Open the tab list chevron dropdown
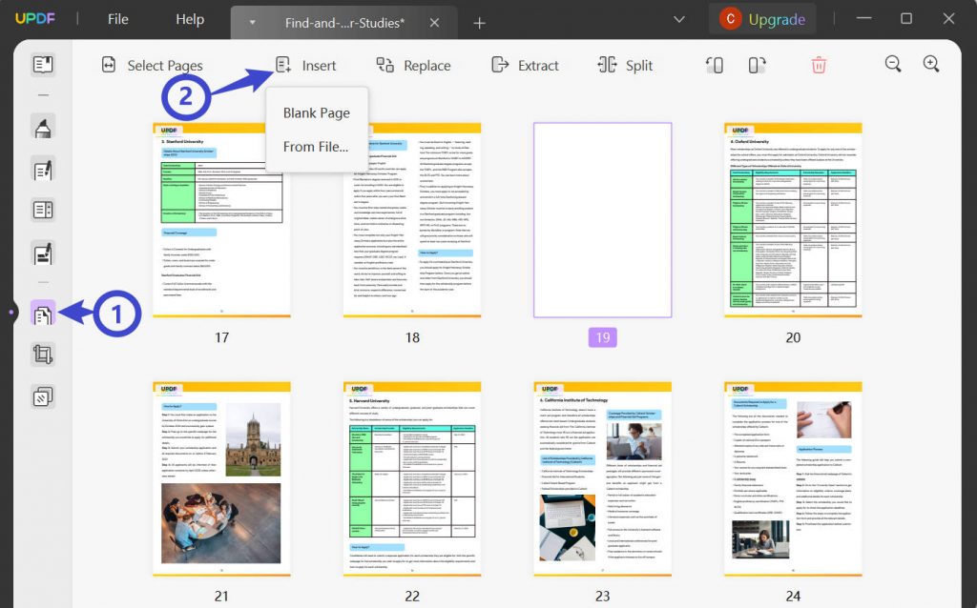This screenshot has width=977, height=608. coord(678,19)
